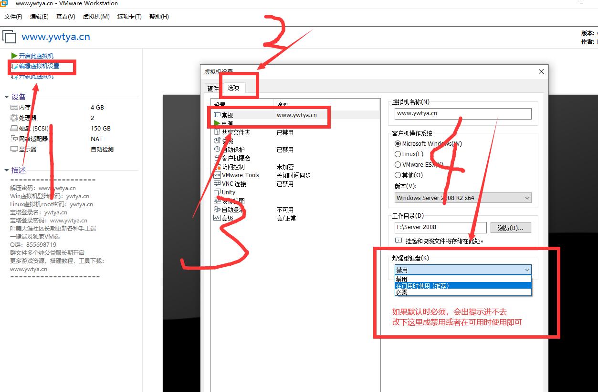Click the 自动检测 display value
The image size is (598, 392).
[102, 150]
